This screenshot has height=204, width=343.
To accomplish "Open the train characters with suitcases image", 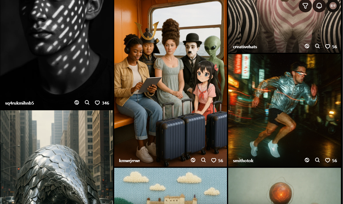I will pyautogui.click(x=171, y=83).
